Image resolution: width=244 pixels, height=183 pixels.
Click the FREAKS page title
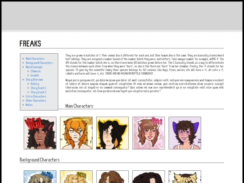[x=30, y=43]
